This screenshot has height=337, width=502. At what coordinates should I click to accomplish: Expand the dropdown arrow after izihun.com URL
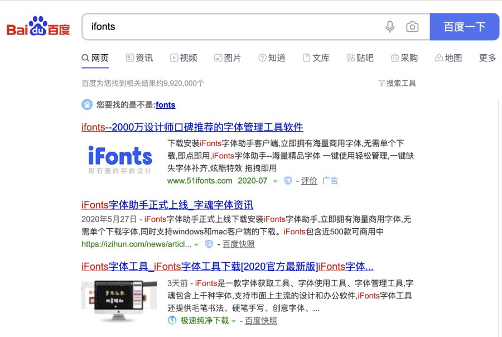[196, 245]
